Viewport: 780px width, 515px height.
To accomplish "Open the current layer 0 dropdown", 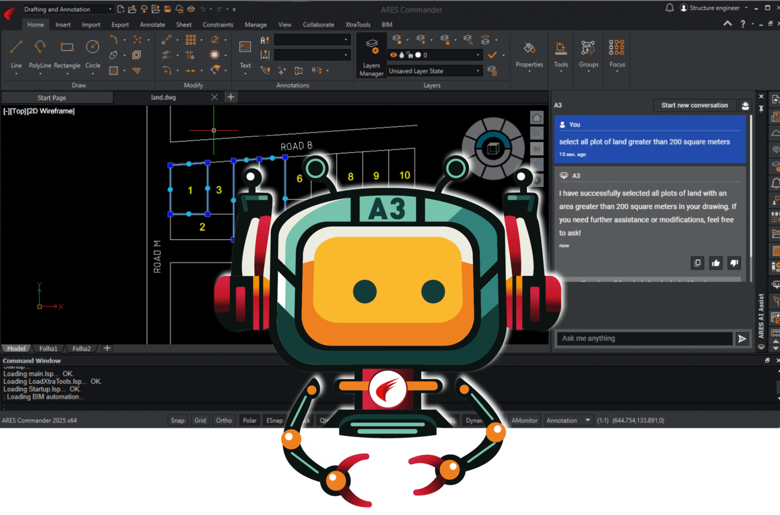I will pyautogui.click(x=434, y=55).
